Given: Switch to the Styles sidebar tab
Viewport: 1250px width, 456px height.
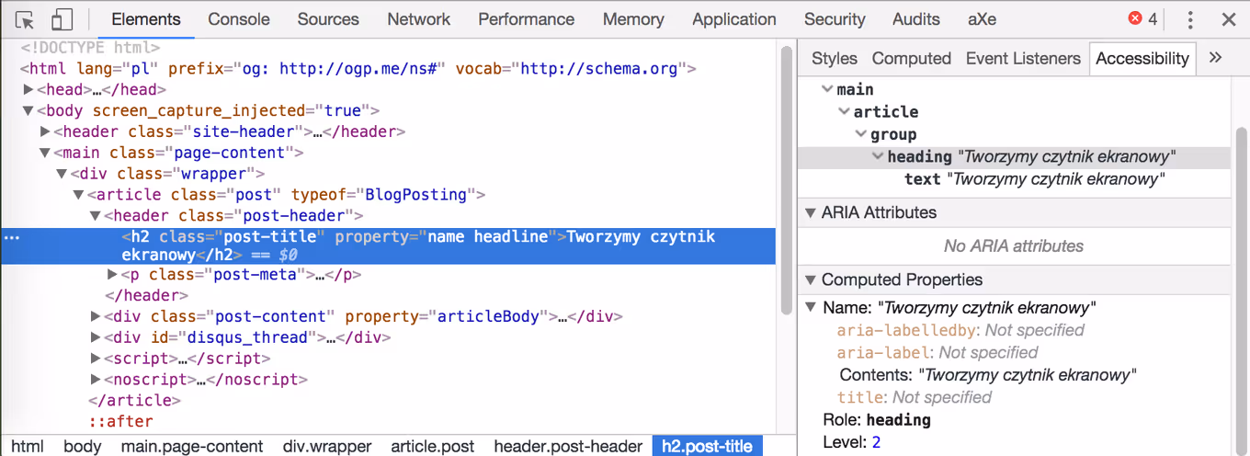Looking at the screenshot, I should pos(834,58).
